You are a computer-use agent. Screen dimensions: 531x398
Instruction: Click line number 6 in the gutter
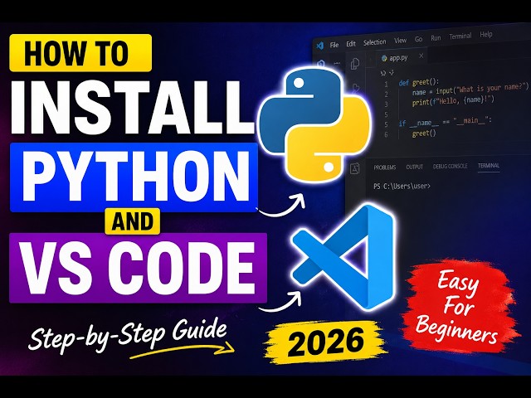click(386, 134)
